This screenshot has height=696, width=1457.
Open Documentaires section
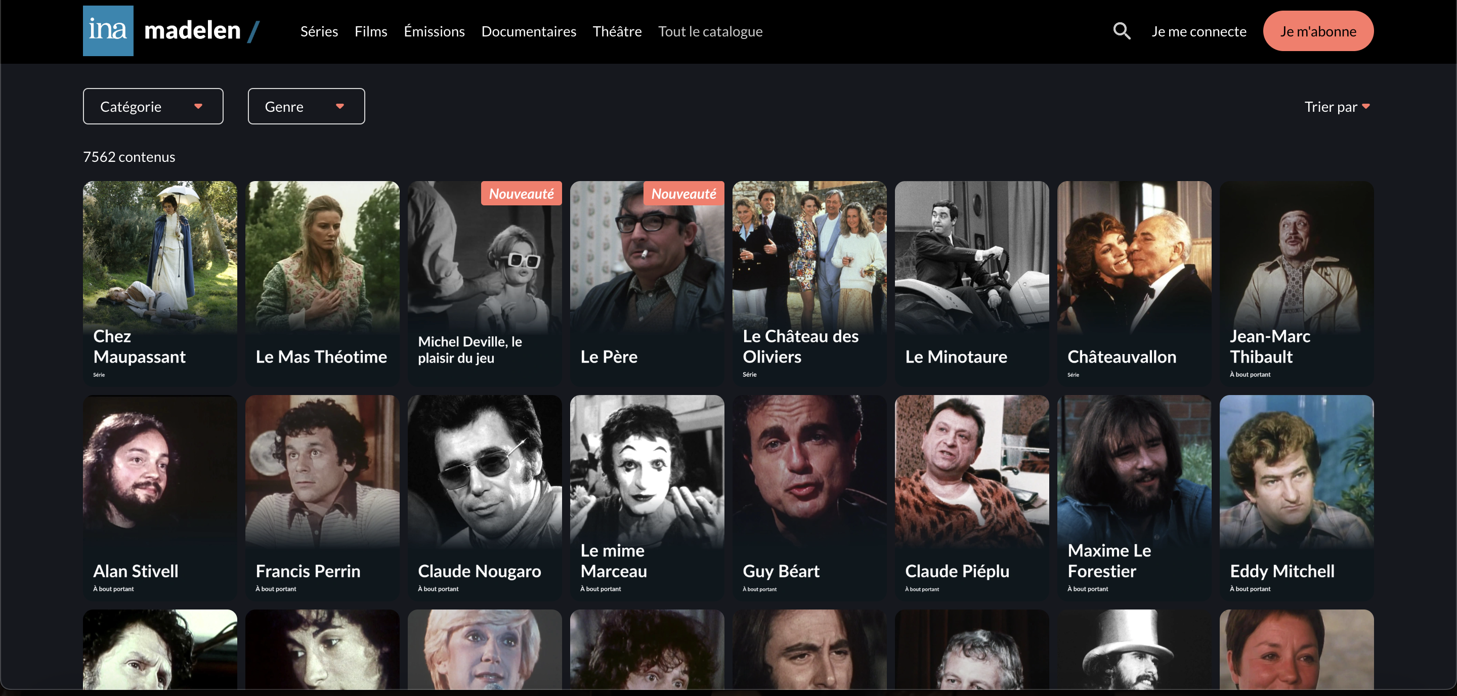point(529,31)
